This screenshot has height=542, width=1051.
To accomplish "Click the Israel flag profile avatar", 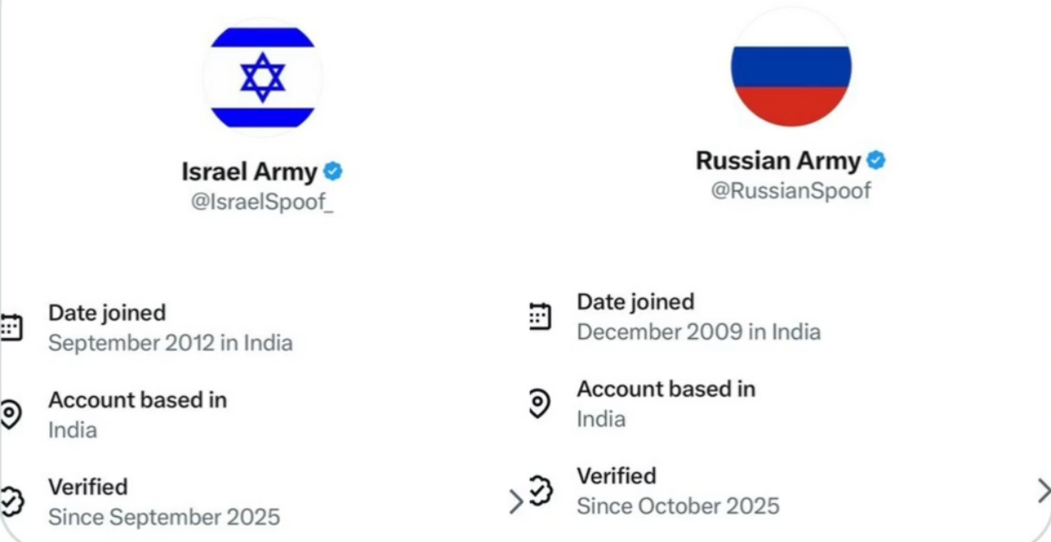I will pyautogui.click(x=263, y=78).
